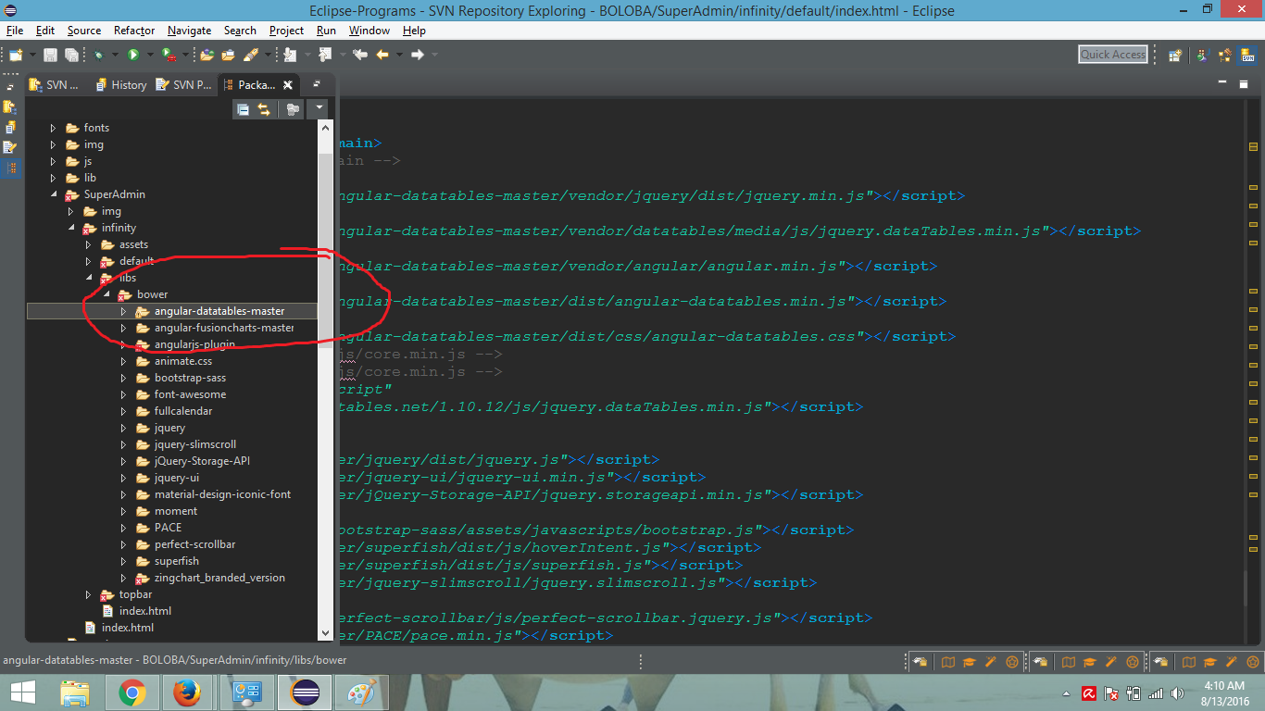
Task: Click the Save icon on the toolbar
Action: [50, 55]
